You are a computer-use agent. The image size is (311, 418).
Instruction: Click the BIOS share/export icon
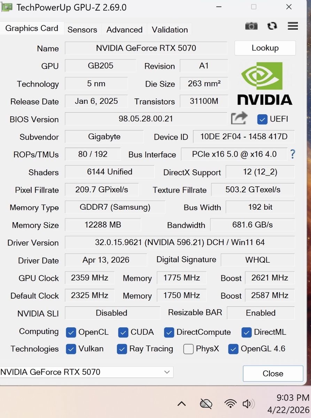click(x=239, y=118)
